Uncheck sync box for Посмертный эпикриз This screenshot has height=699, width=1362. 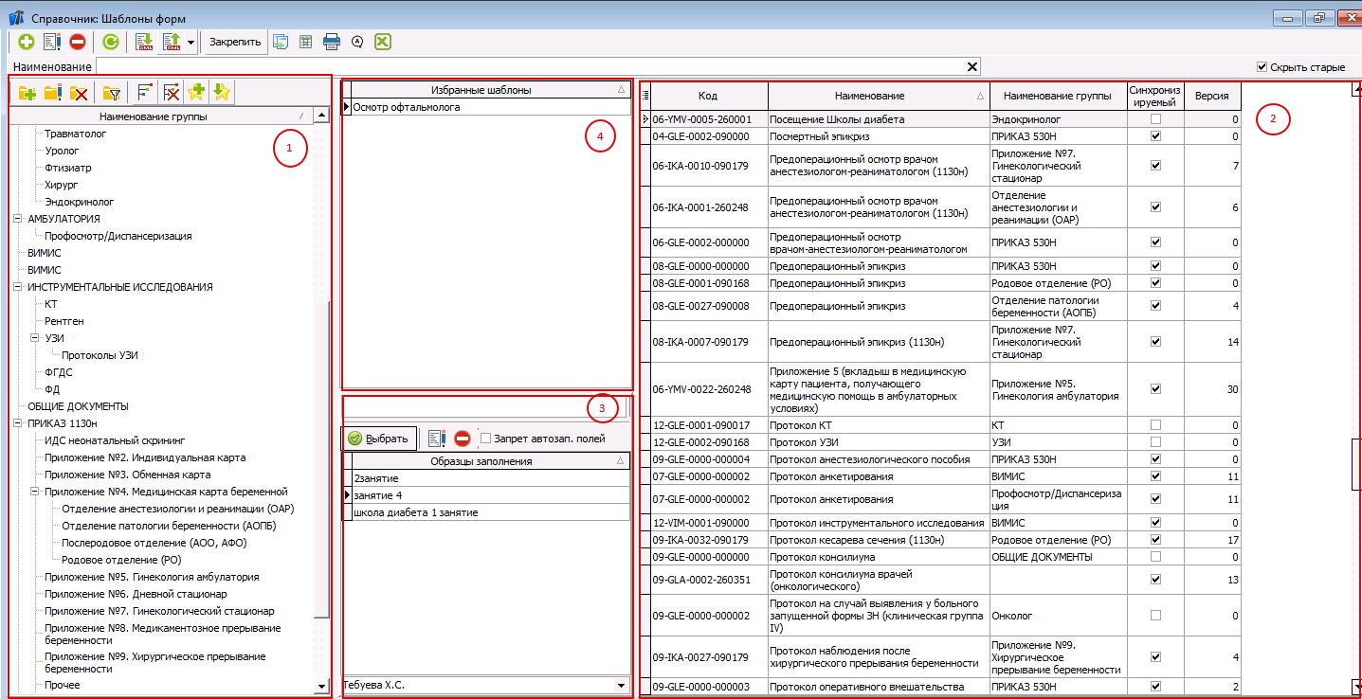pos(1154,136)
